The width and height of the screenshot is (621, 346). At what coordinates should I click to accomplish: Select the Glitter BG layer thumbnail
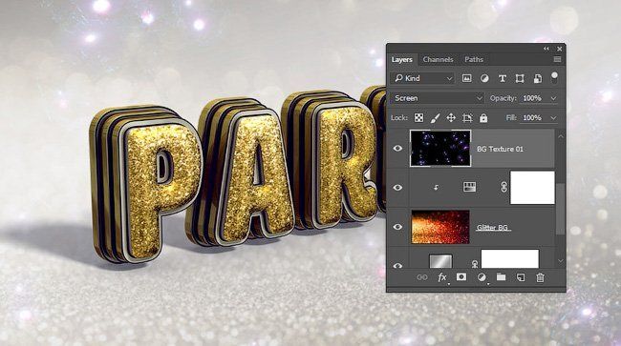point(440,227)
